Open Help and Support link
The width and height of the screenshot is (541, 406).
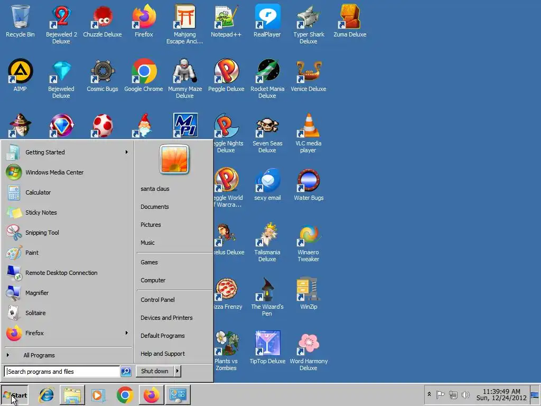coord(163,354)
